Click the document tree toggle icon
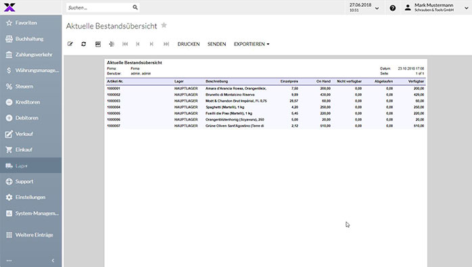The height and width of the screenshot is (267, 472). tap(112, 44)
